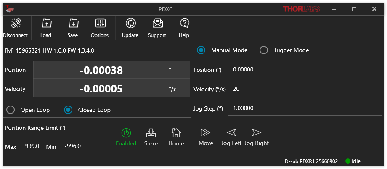Click the Position (°) input field
This screenshot has width=387, height=169.
click(x=305, y=70)
